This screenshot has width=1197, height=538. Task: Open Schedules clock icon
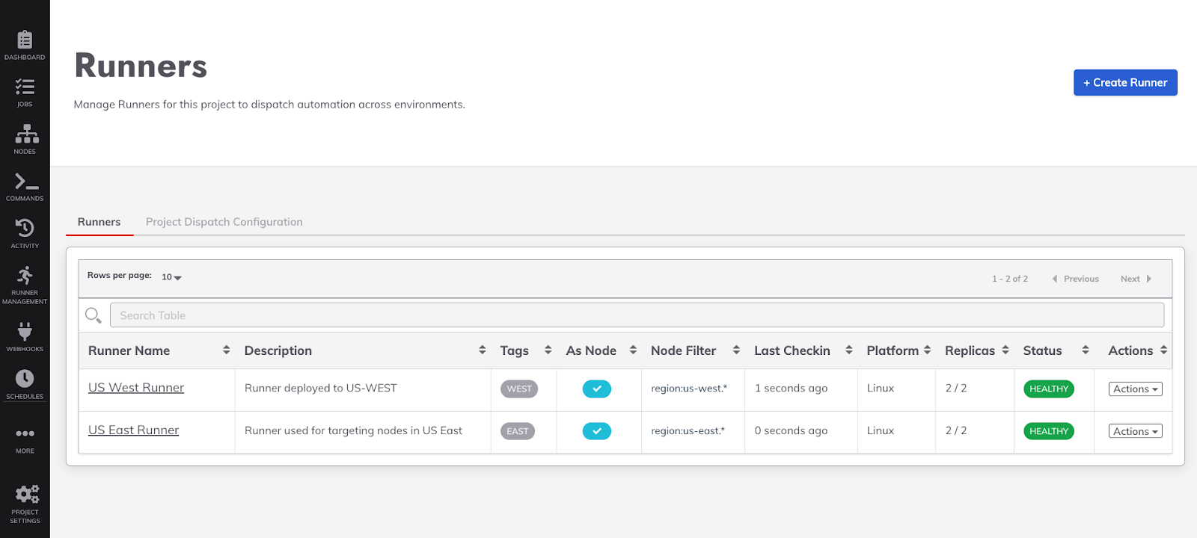(x=25, y=380)
